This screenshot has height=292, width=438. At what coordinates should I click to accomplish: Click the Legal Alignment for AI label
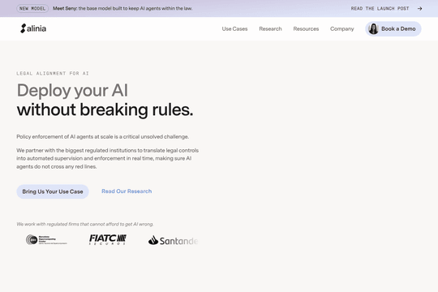pos(53,74)
